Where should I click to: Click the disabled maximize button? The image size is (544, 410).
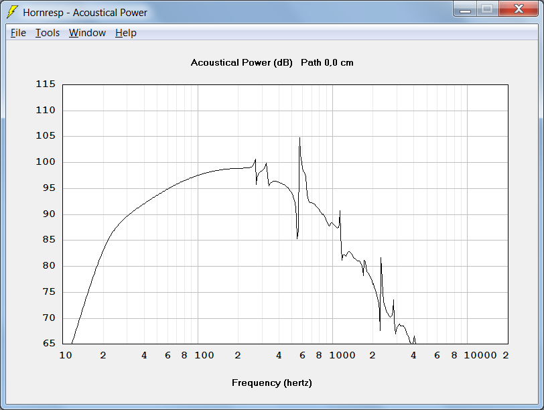(487, 9)
